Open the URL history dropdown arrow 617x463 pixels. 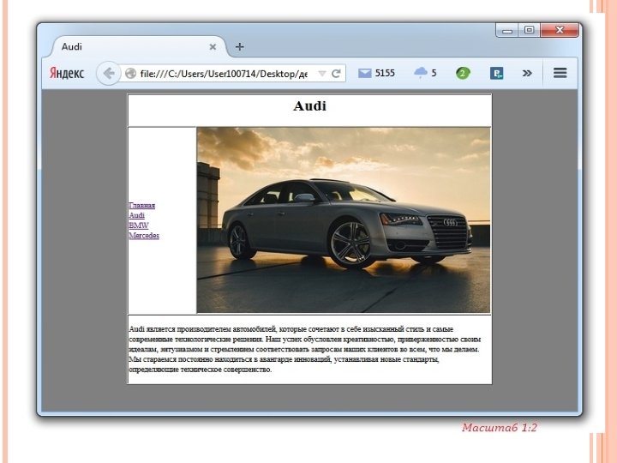point(322,73)
